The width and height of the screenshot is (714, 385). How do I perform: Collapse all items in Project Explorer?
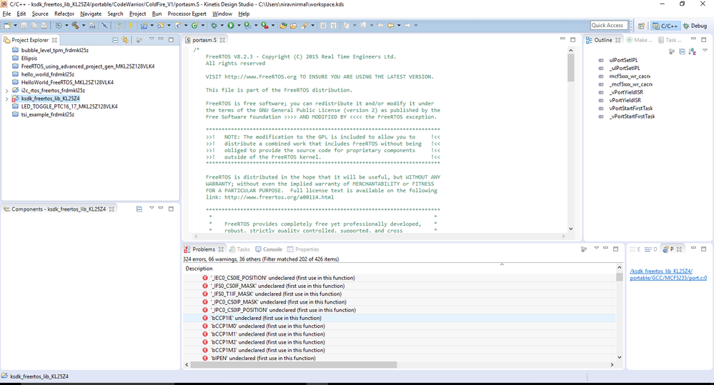click(x=115, y=40)
